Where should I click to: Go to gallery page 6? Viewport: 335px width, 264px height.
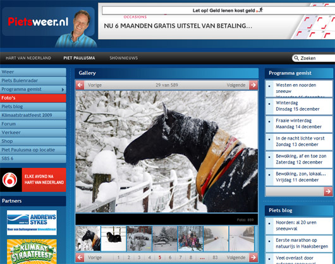pyautogui.click(x=170, y=258)
